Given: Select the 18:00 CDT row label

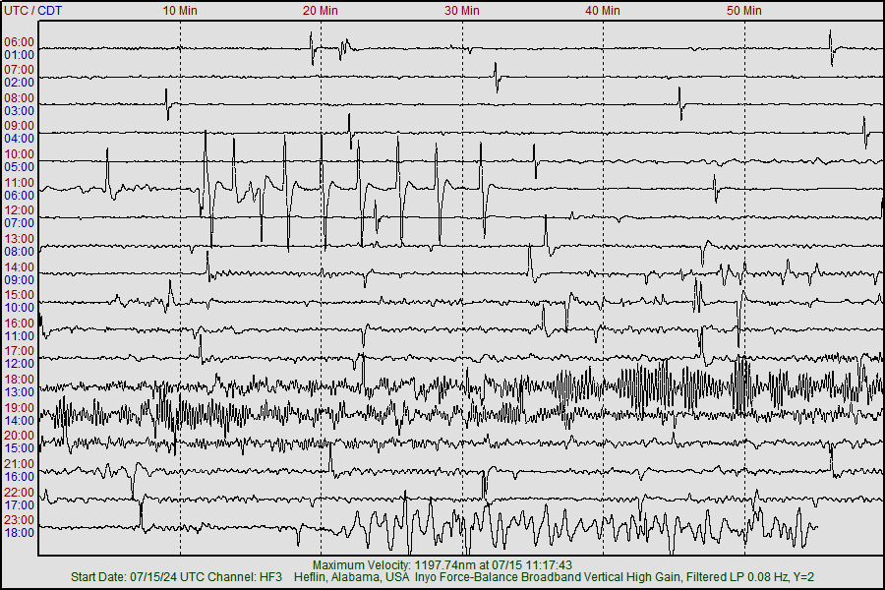Looking at the screenshot, I should pyautogui.click(x=20, y=532).
